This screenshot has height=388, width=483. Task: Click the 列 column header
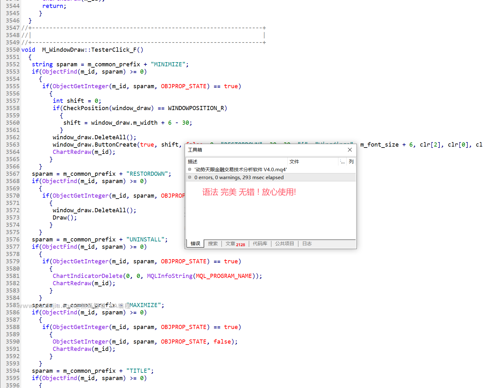[351, 161]
